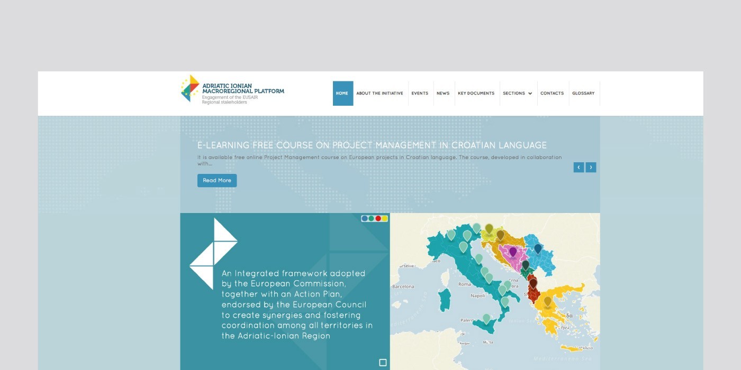Viewport: 741px width, 370px height.
Task: Click the dark green pin on Montenegro
Action: 525,265
